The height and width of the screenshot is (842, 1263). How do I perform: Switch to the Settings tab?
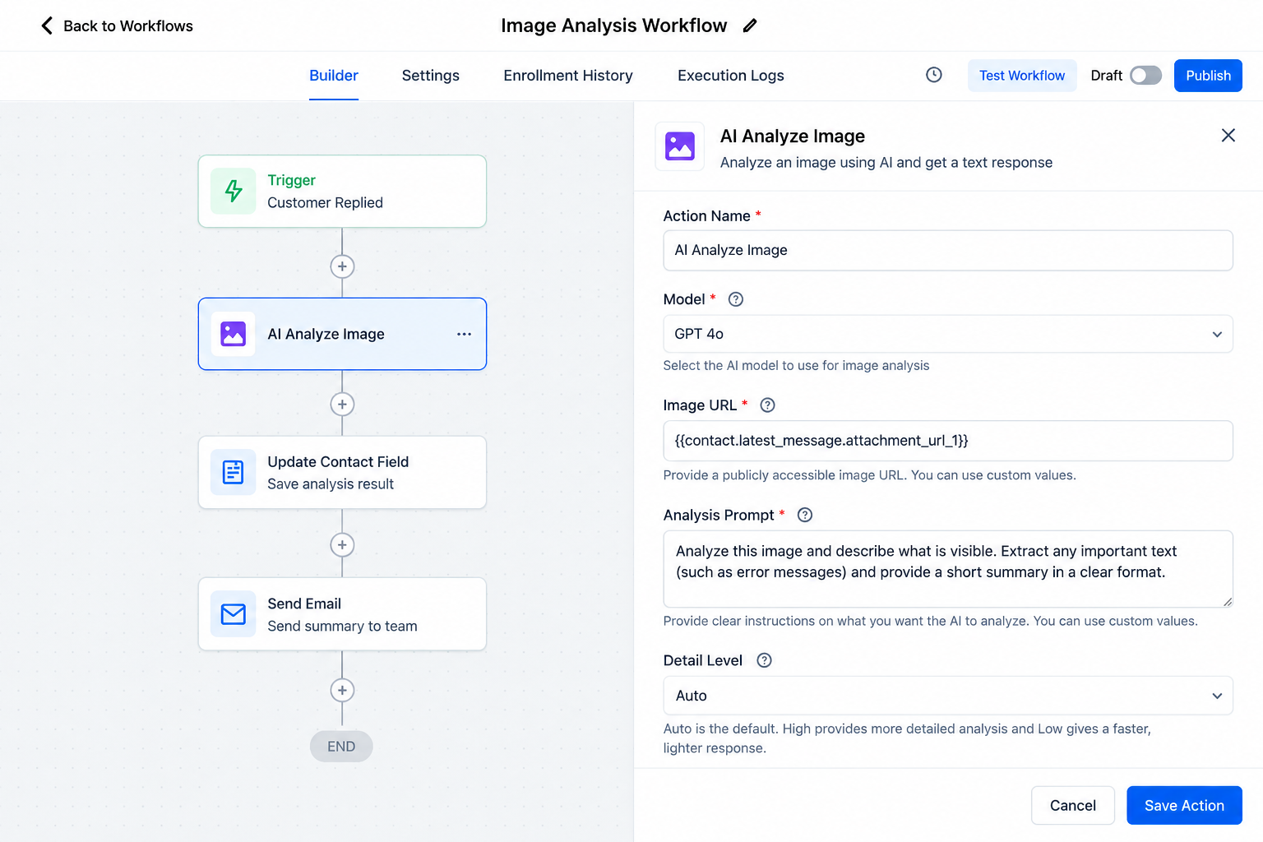tap(431, 76)
